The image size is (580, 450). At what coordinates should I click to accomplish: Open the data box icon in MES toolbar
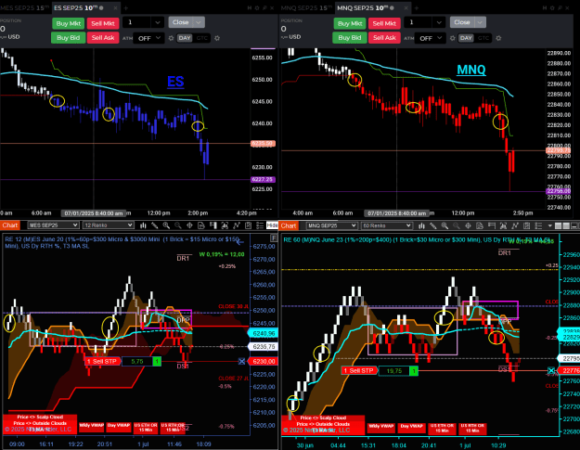pos(201,225)
